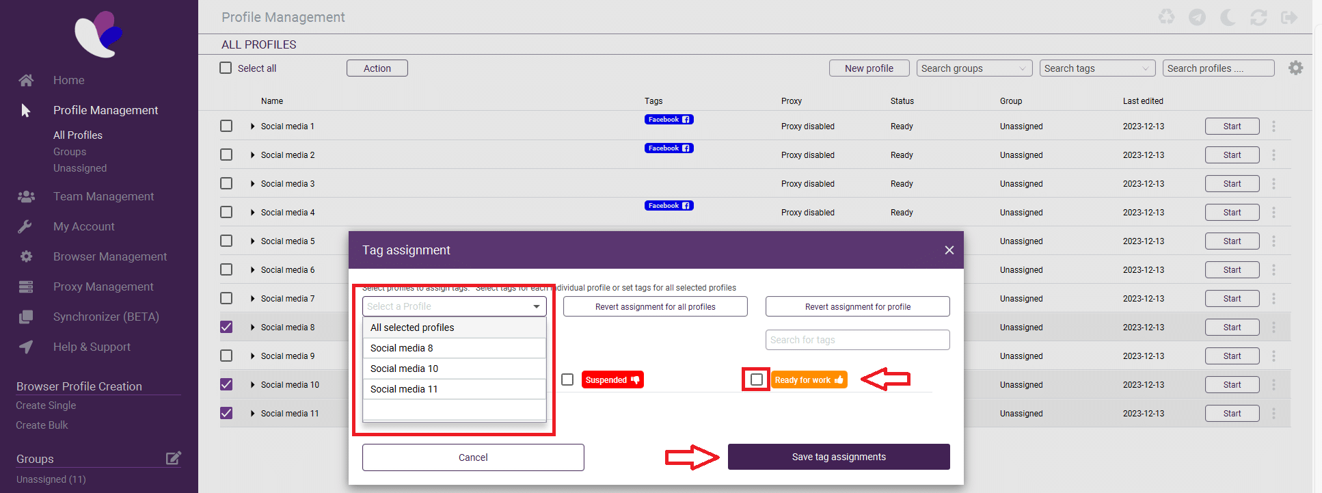The height and width of the screenshot is (493, 1322).
Task: Open the Telegram paper plane icon
Action: (1197, 17)
